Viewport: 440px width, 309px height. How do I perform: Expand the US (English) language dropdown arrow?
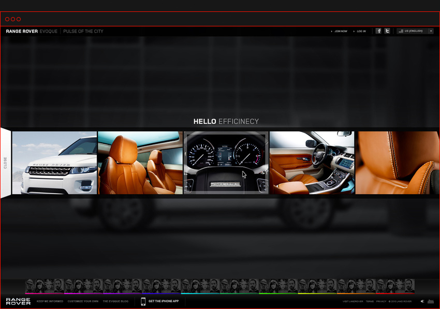[431, 31]
